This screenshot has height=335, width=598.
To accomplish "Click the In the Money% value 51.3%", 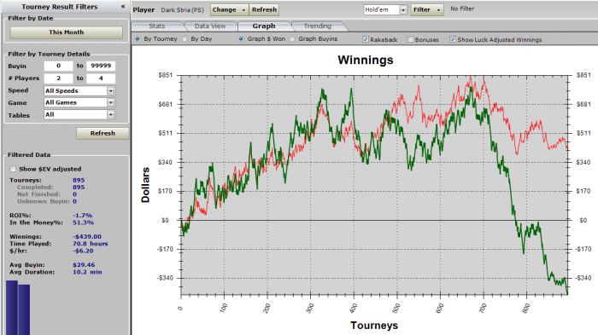I will 83,222.
